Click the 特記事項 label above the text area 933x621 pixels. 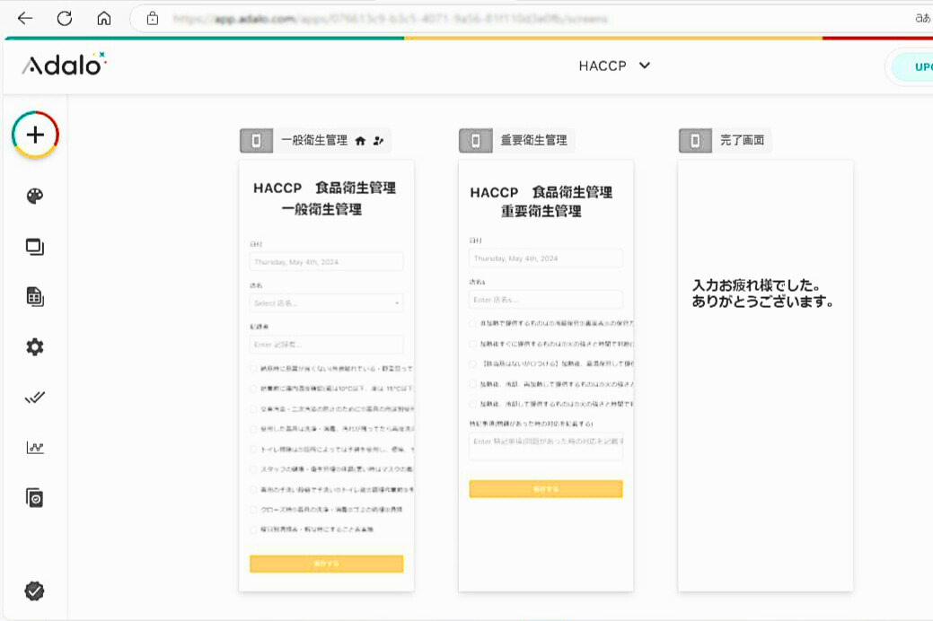tap(532, 424)
